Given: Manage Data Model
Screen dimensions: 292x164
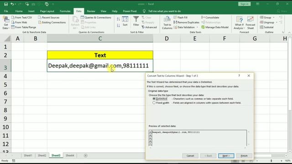Looking at the screenshot, I should pos(215,27).
